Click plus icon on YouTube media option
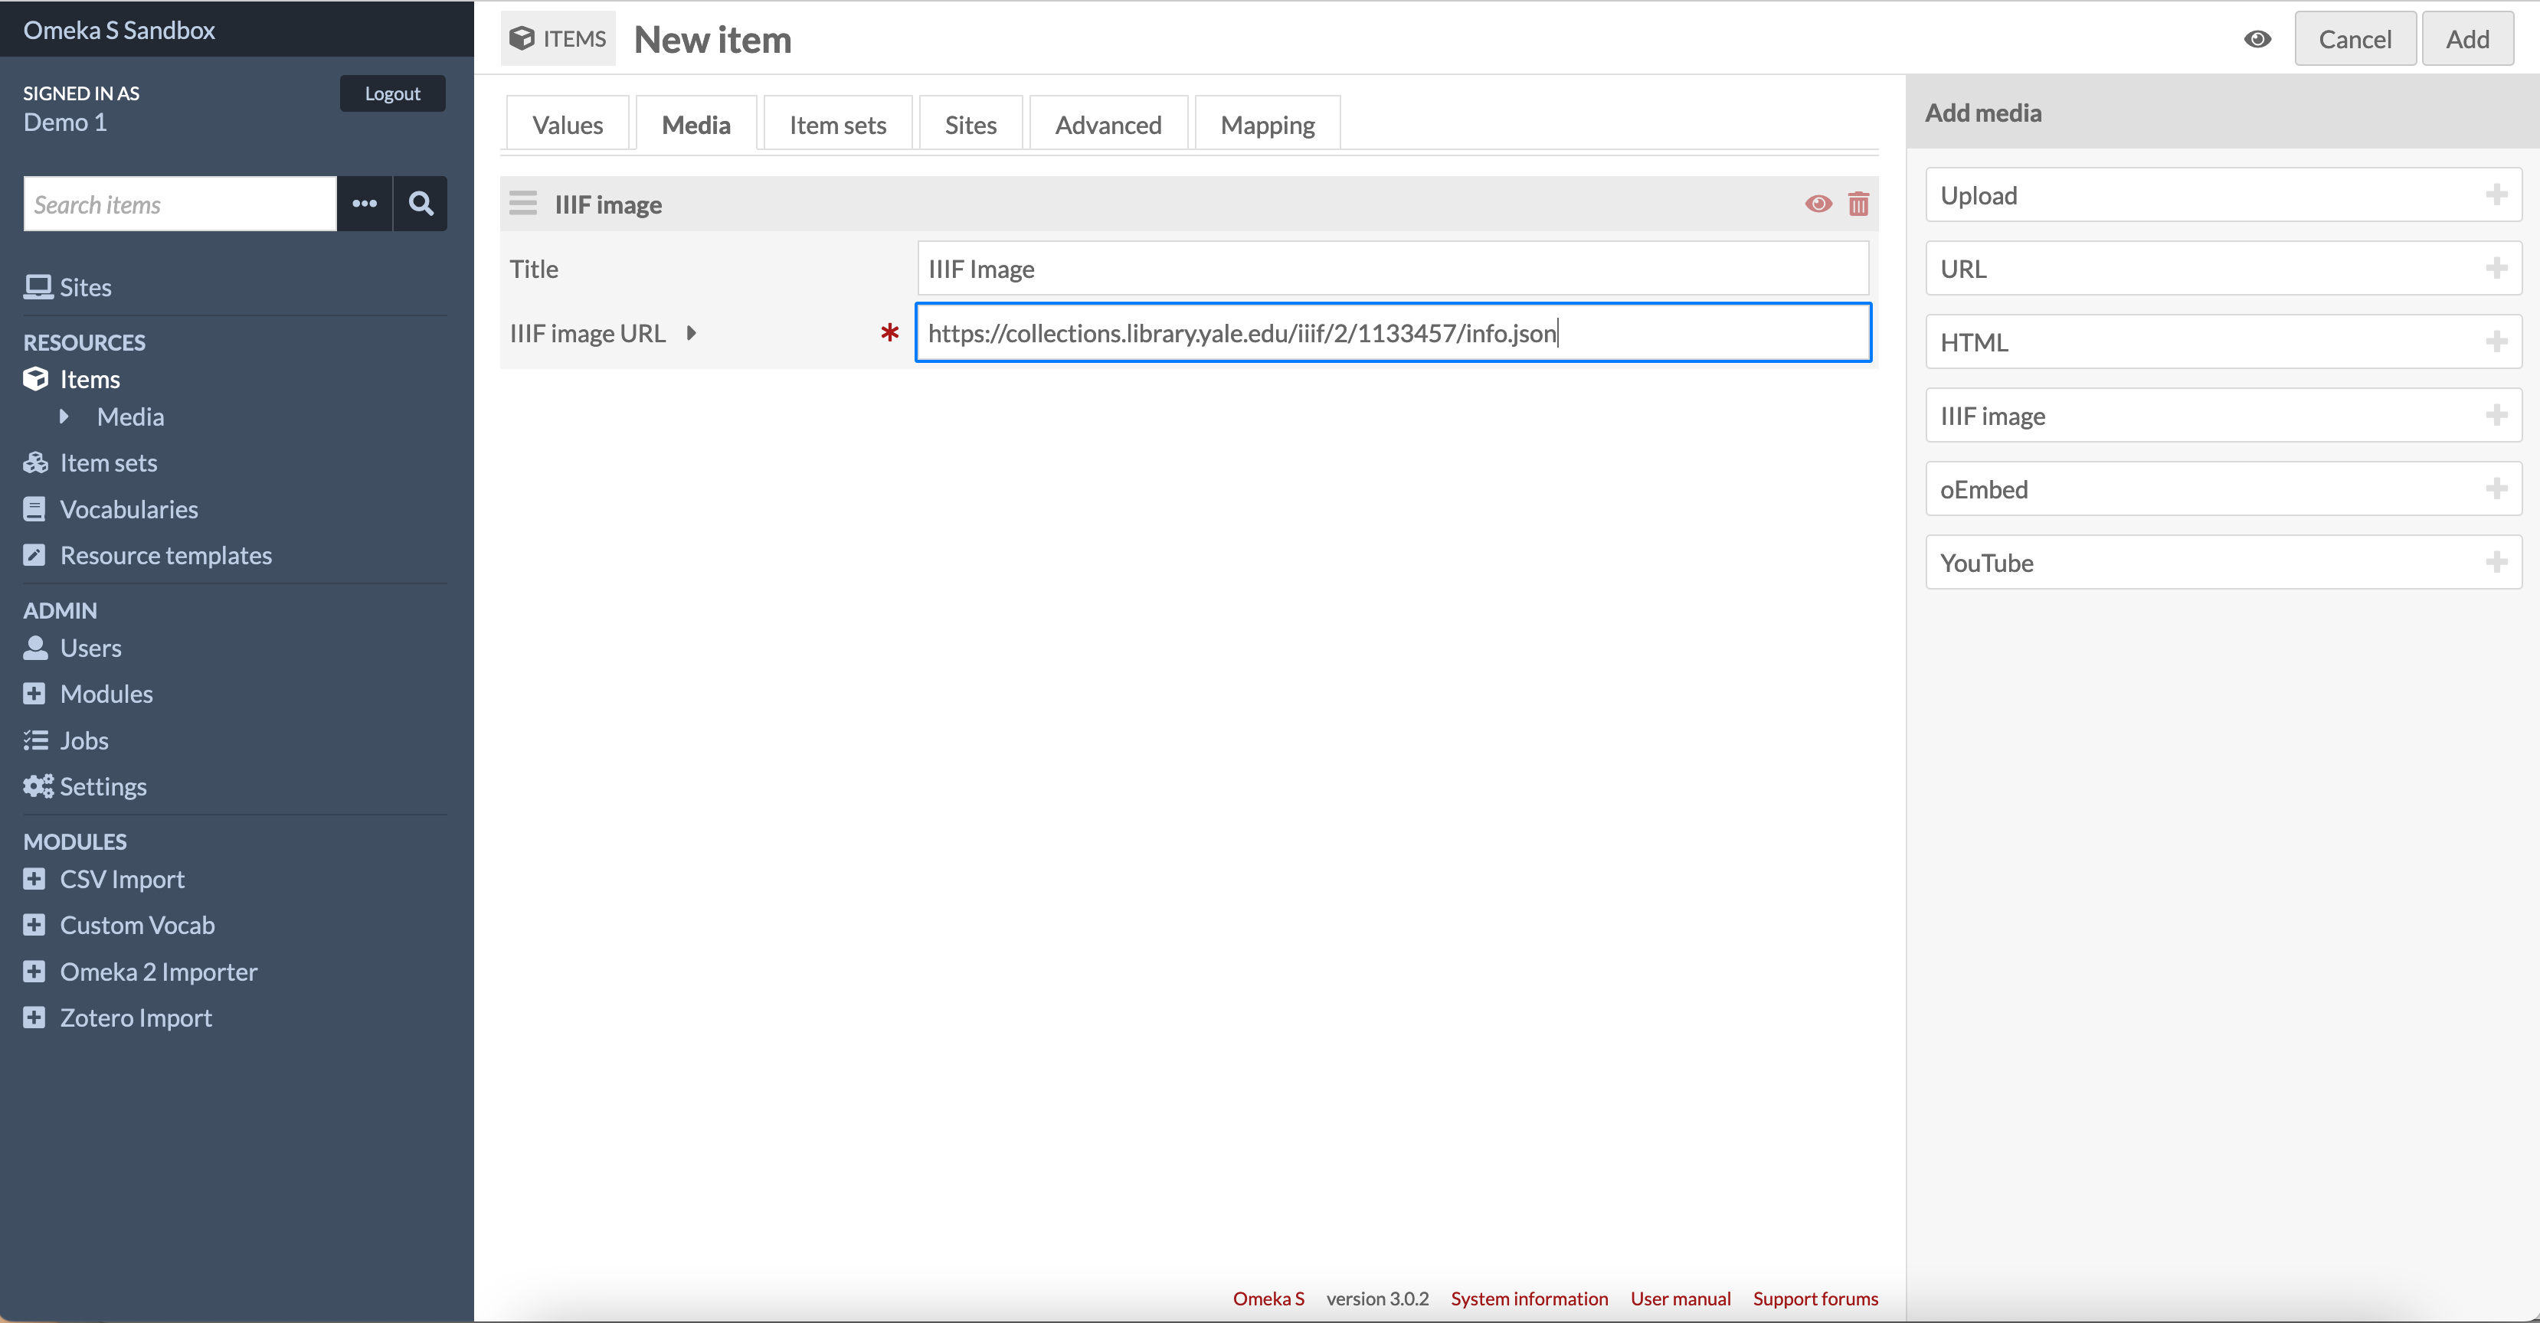Viewport: 2540px width, 1323px height. 2496,562
